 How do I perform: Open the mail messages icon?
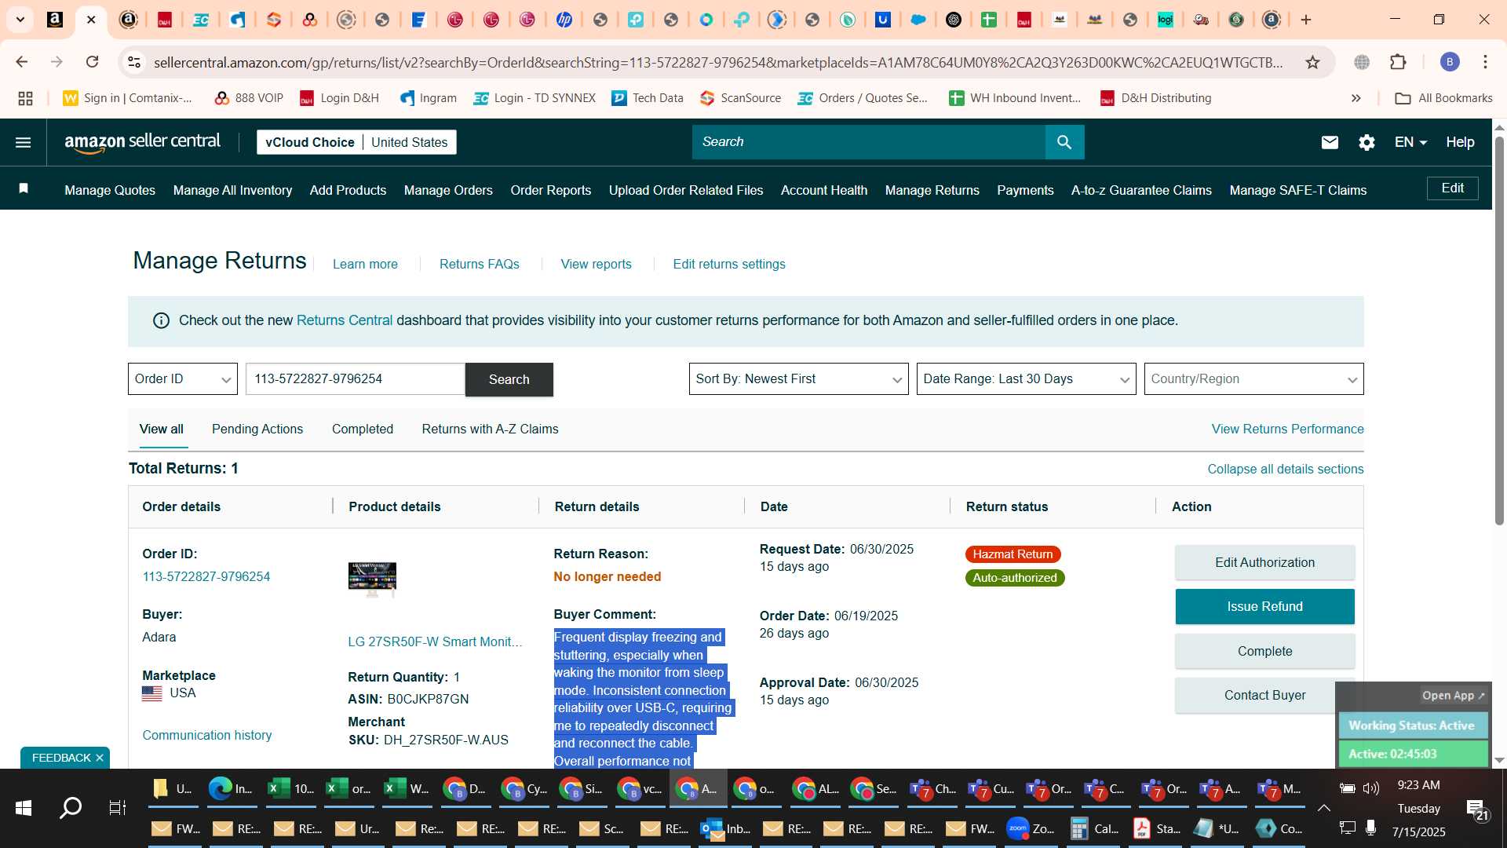coord(1330,142)
